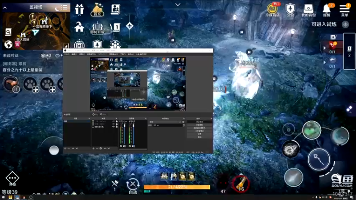Image resolution: width=356 pixels, height=200 pixels.
Task: Use the potion with count 16
Action: click(x=241, y=184)
